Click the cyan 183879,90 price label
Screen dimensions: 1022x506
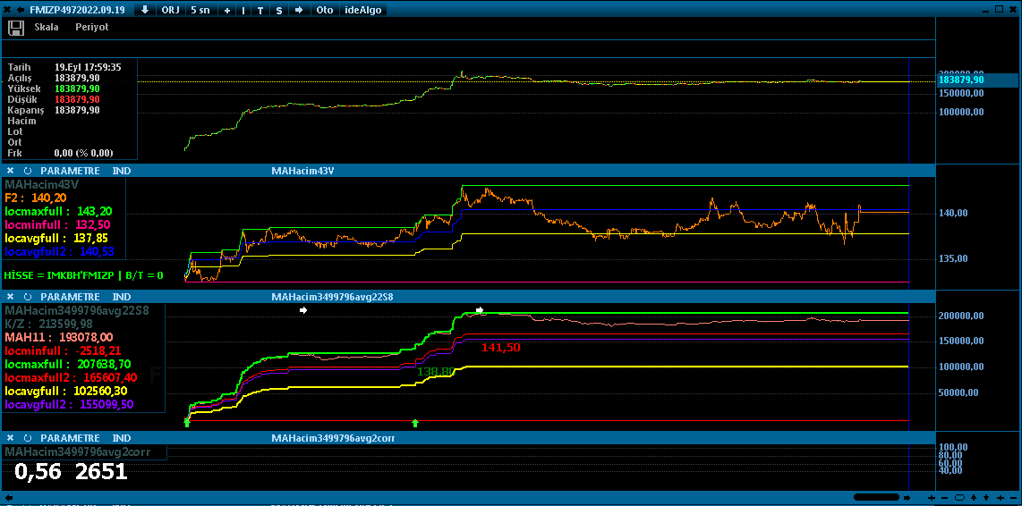961,80
